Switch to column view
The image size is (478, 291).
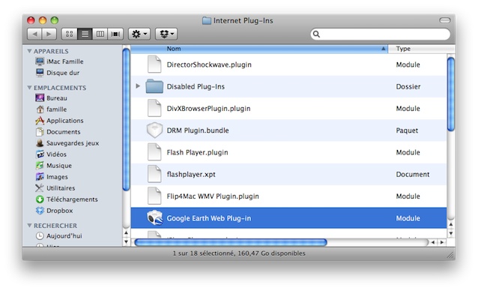pos(100,34)
